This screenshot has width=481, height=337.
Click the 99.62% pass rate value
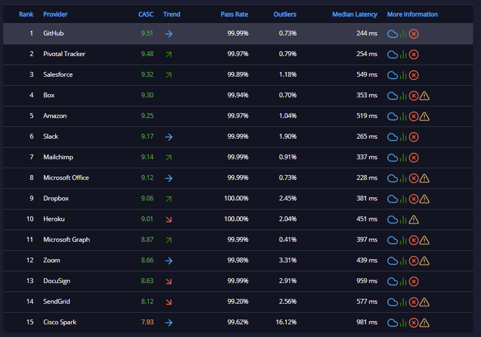(238, 322)
